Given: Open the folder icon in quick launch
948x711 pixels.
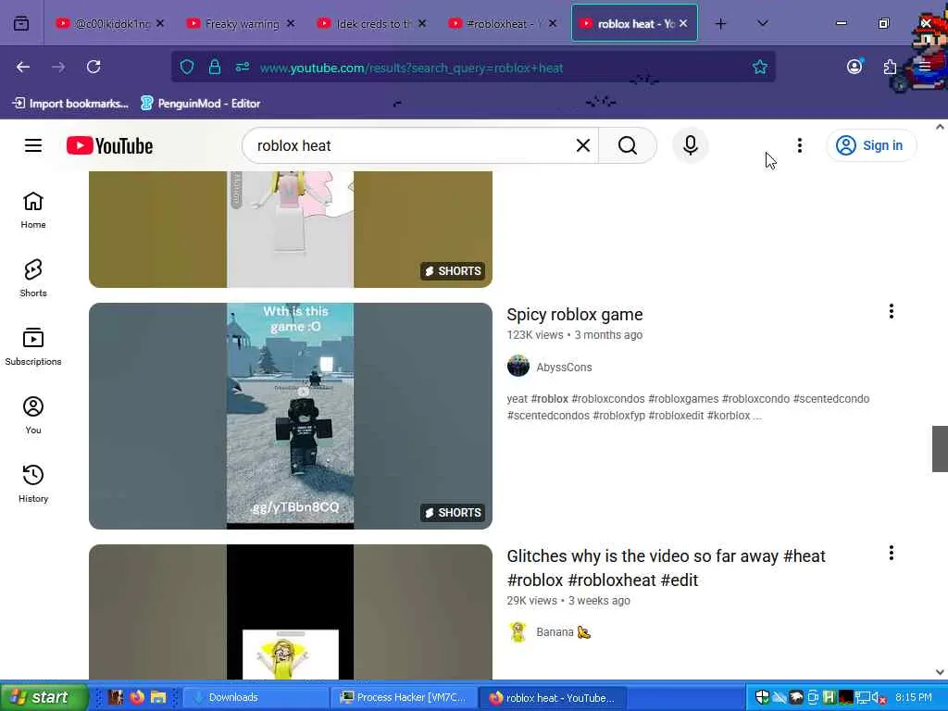Looking at the screenshot, I should coord(158,697).
